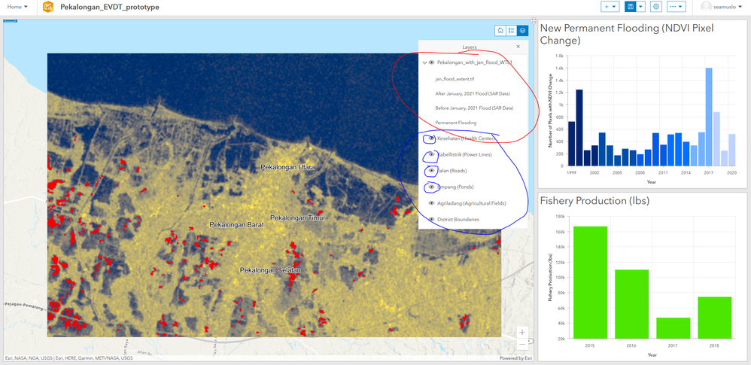Click the ArcGIS Dashboards logo icon

coord(48,7)
